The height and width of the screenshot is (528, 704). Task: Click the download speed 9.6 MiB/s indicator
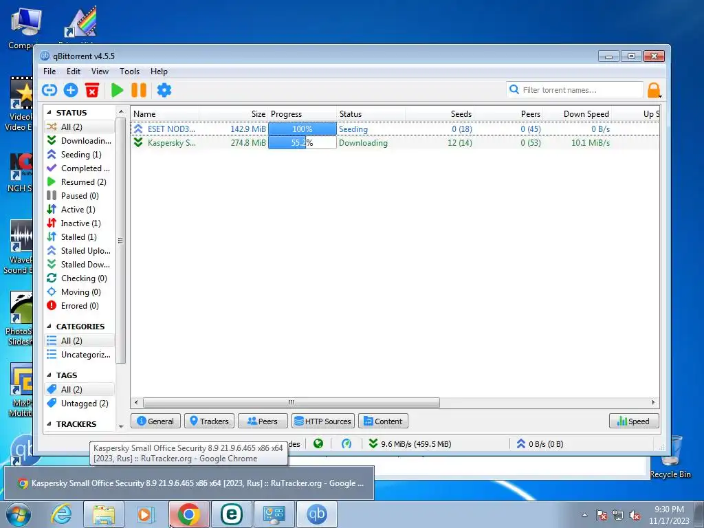[410, 444]
